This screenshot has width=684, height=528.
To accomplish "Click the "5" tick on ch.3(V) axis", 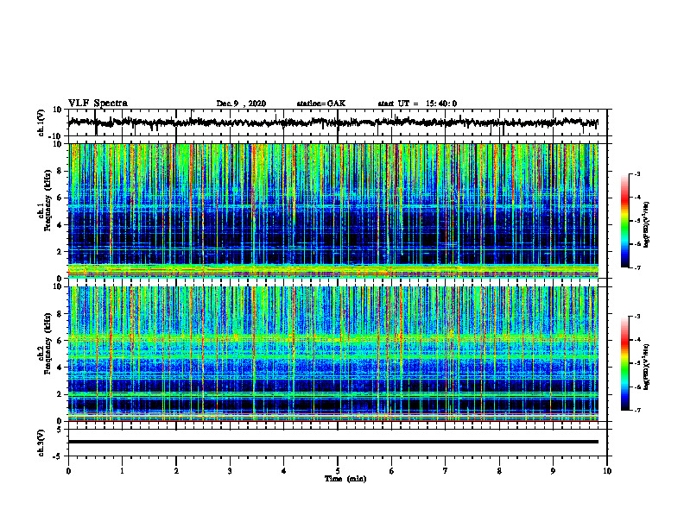I will [x=60, y=430].
